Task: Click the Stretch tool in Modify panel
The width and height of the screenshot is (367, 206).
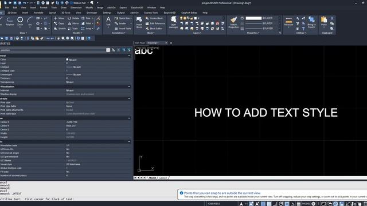Action: 60,29
